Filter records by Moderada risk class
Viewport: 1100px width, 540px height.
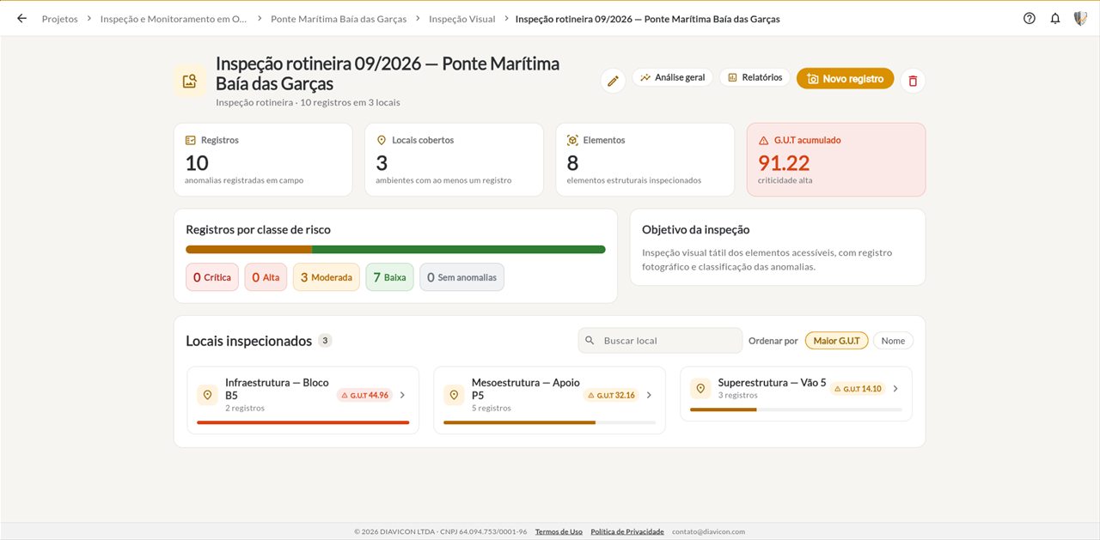click(327, 277)
